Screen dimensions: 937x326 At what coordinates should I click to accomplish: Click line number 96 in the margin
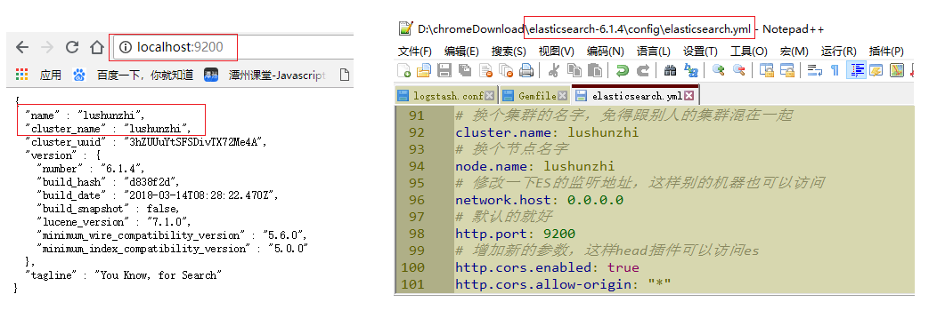tap(417, 200)
